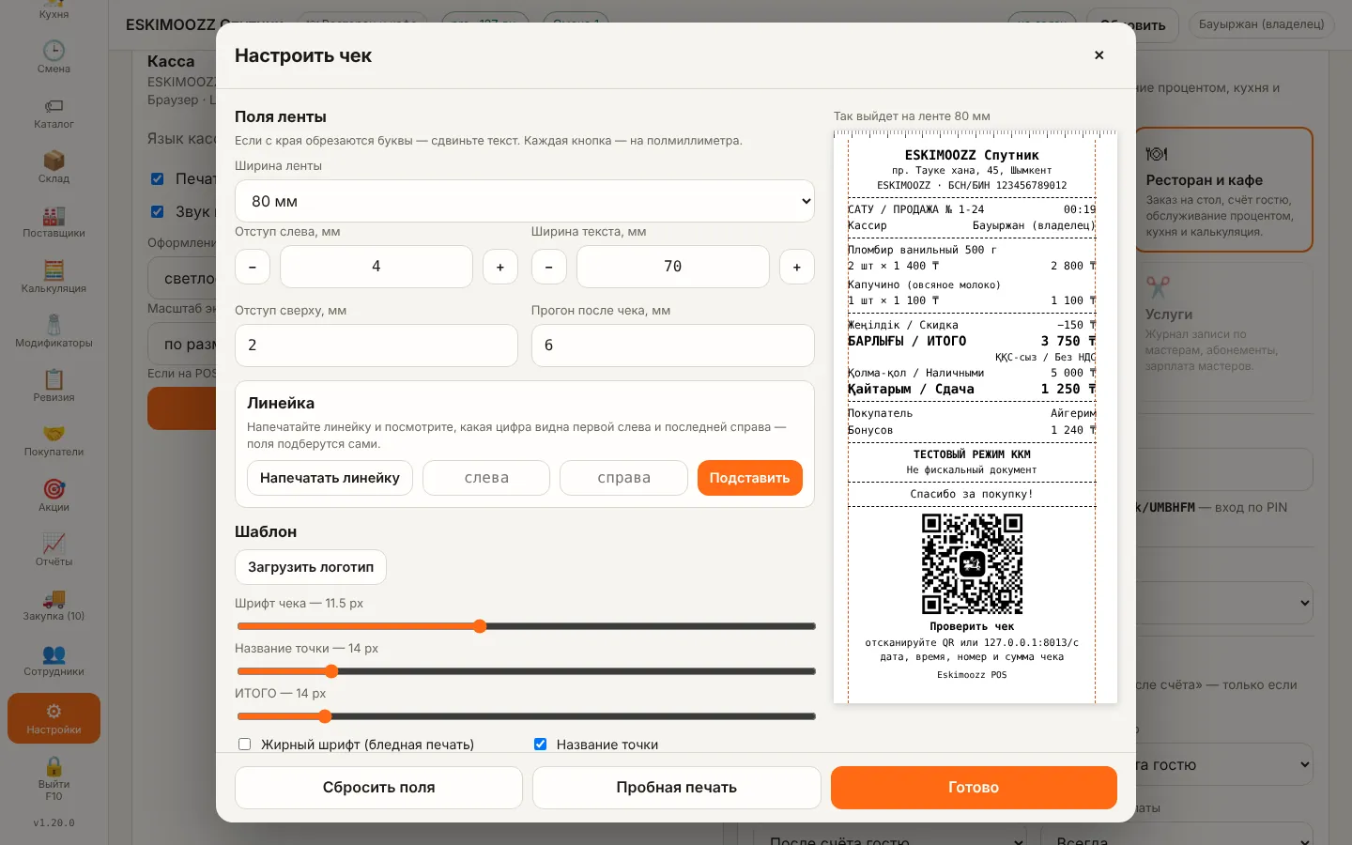This screenshot has width=1352, height=845.
Task: Open Смена (shift) in the sidebar
Action: tap(54, 56)
